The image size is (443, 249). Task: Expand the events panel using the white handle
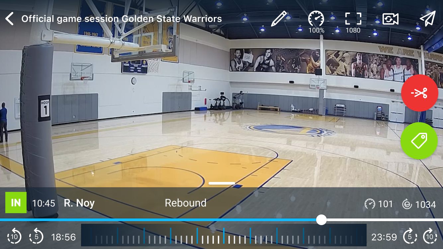click(x=221, y=183)
